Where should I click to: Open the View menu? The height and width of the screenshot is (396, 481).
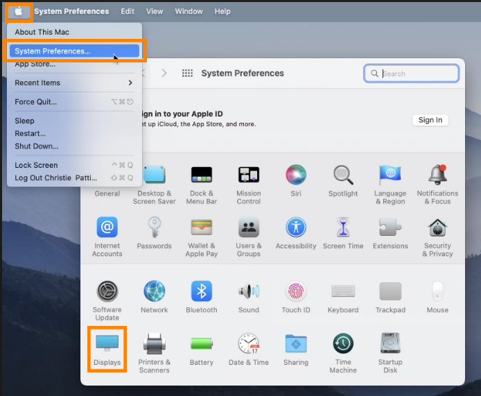point(155,11)
